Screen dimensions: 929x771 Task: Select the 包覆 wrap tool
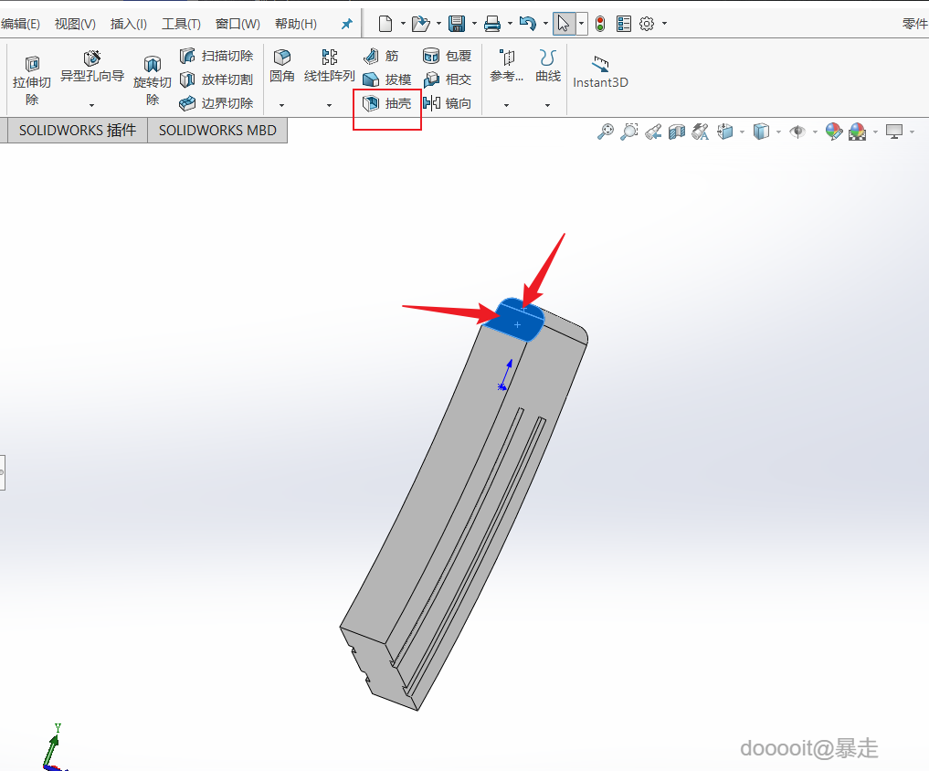click(x=448, y=56)
